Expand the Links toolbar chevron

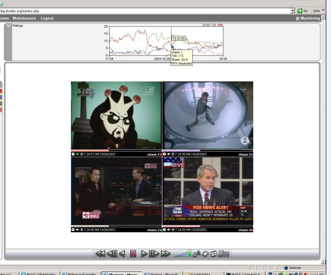coord(323,10)
